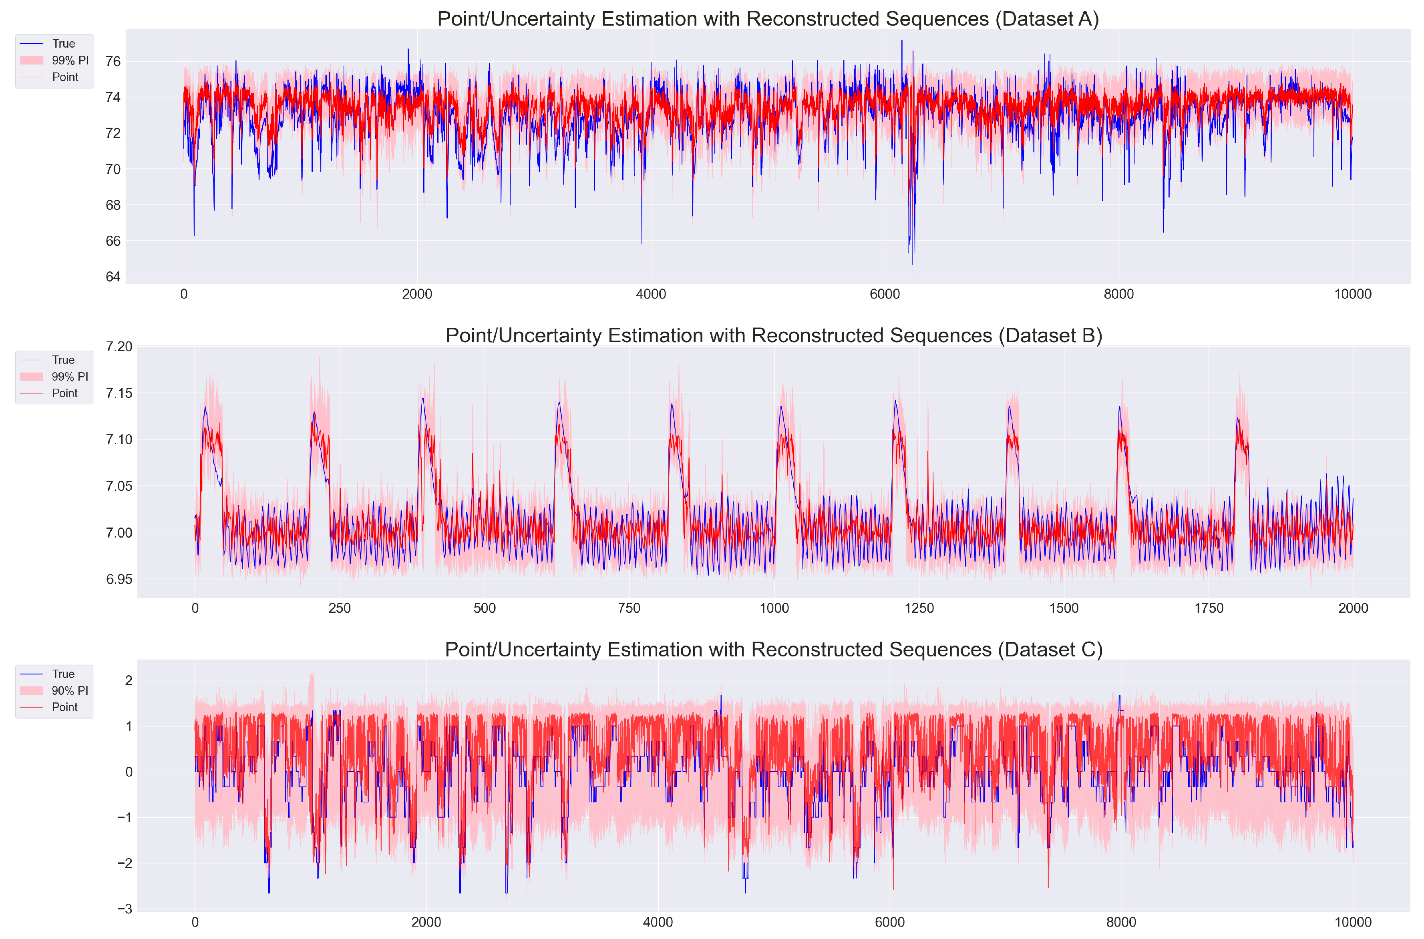Click the Dataset C chart title
Image resolution: width=1424 pixels, height=939 pixels.
click(x=773, y=649)
